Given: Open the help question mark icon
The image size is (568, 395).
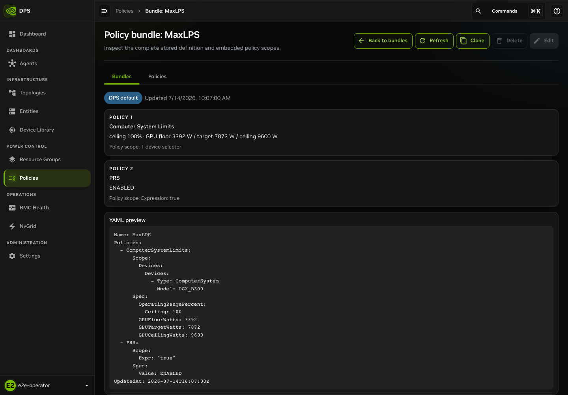Looking at the screenshot, I should [x=557, y=11].
